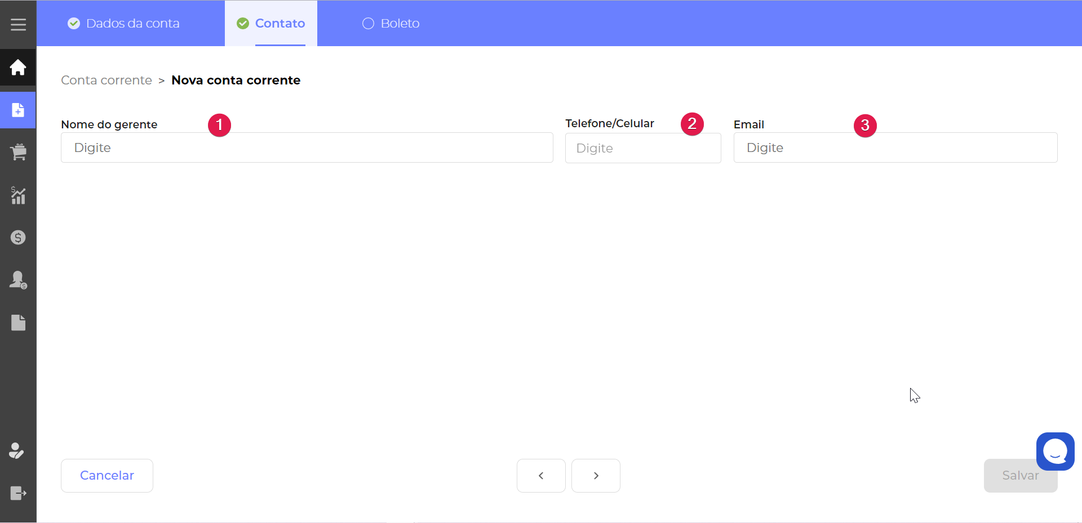Switch to the Boleto tab
This screenshot has height=523, width=1082.
coord(391,24)
